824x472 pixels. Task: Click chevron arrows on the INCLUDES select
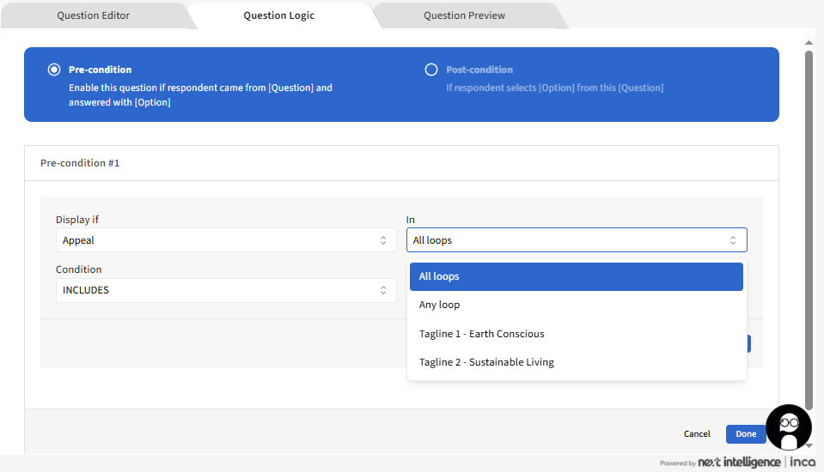pyautogui.click(x=383, y=290)
